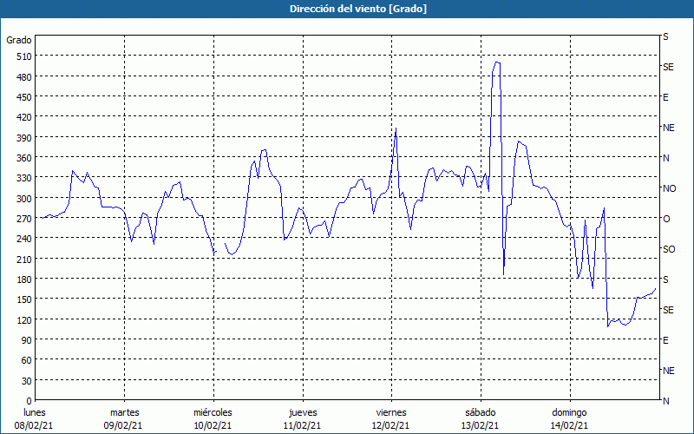Click the "S" compass label on the 180 gridline
Screen dimensions: 694x434
(665, 279)
